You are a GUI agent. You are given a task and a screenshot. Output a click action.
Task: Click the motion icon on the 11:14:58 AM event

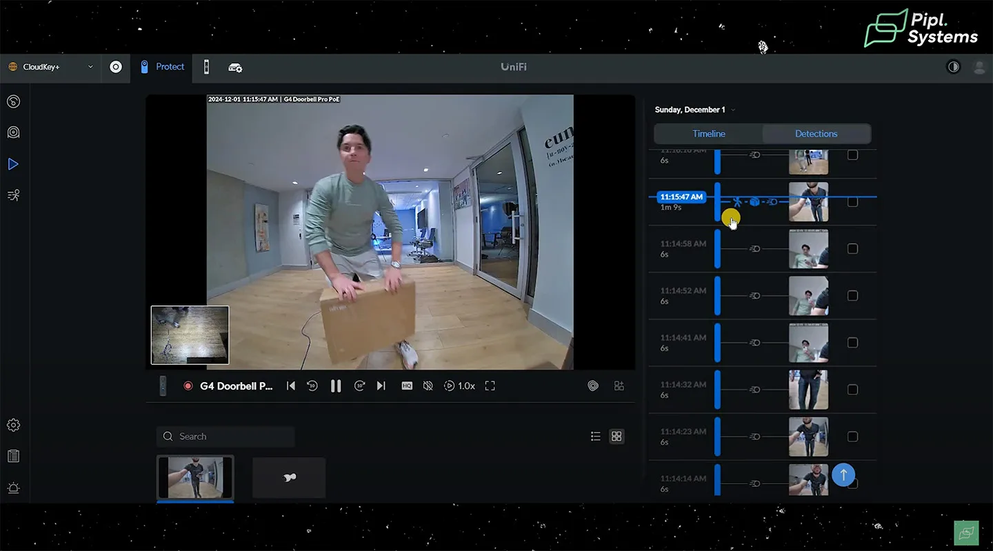coord(755,249)
